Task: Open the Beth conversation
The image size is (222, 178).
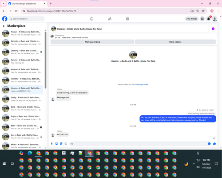Action: coord(22,127)
